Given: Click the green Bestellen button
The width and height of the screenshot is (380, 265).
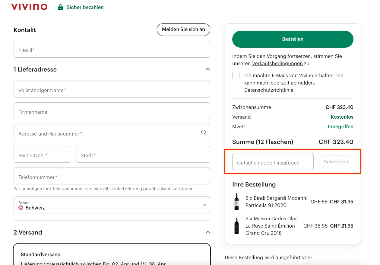Looking at the screenshot, I should 293,39.
